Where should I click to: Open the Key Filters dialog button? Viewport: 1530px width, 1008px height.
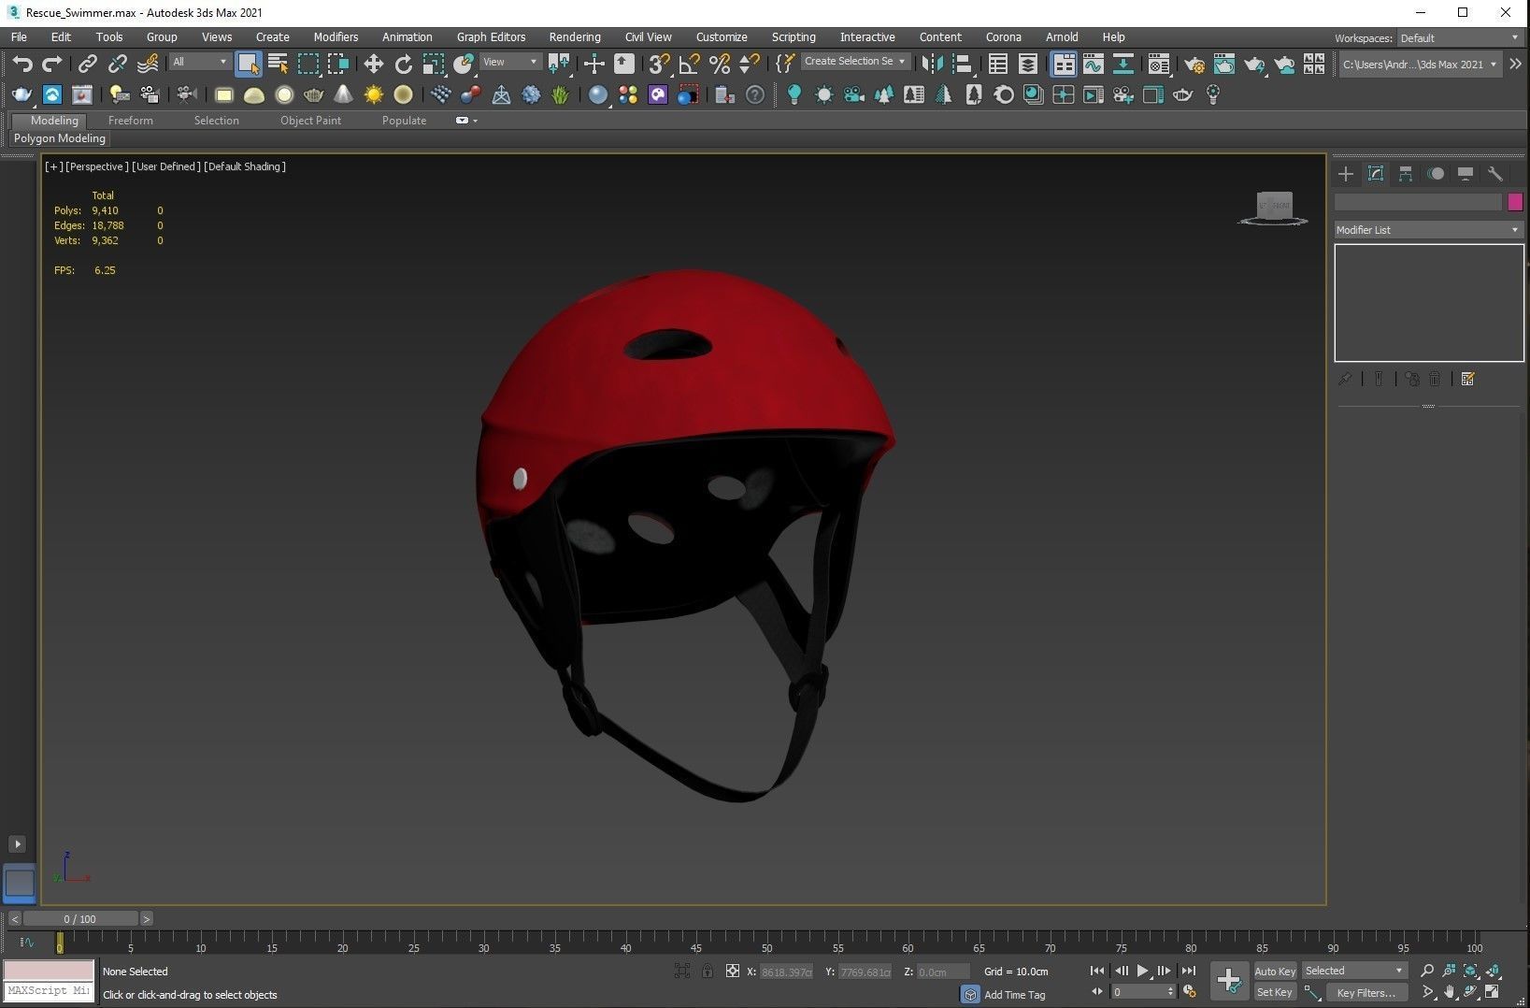click(1366, 993)
